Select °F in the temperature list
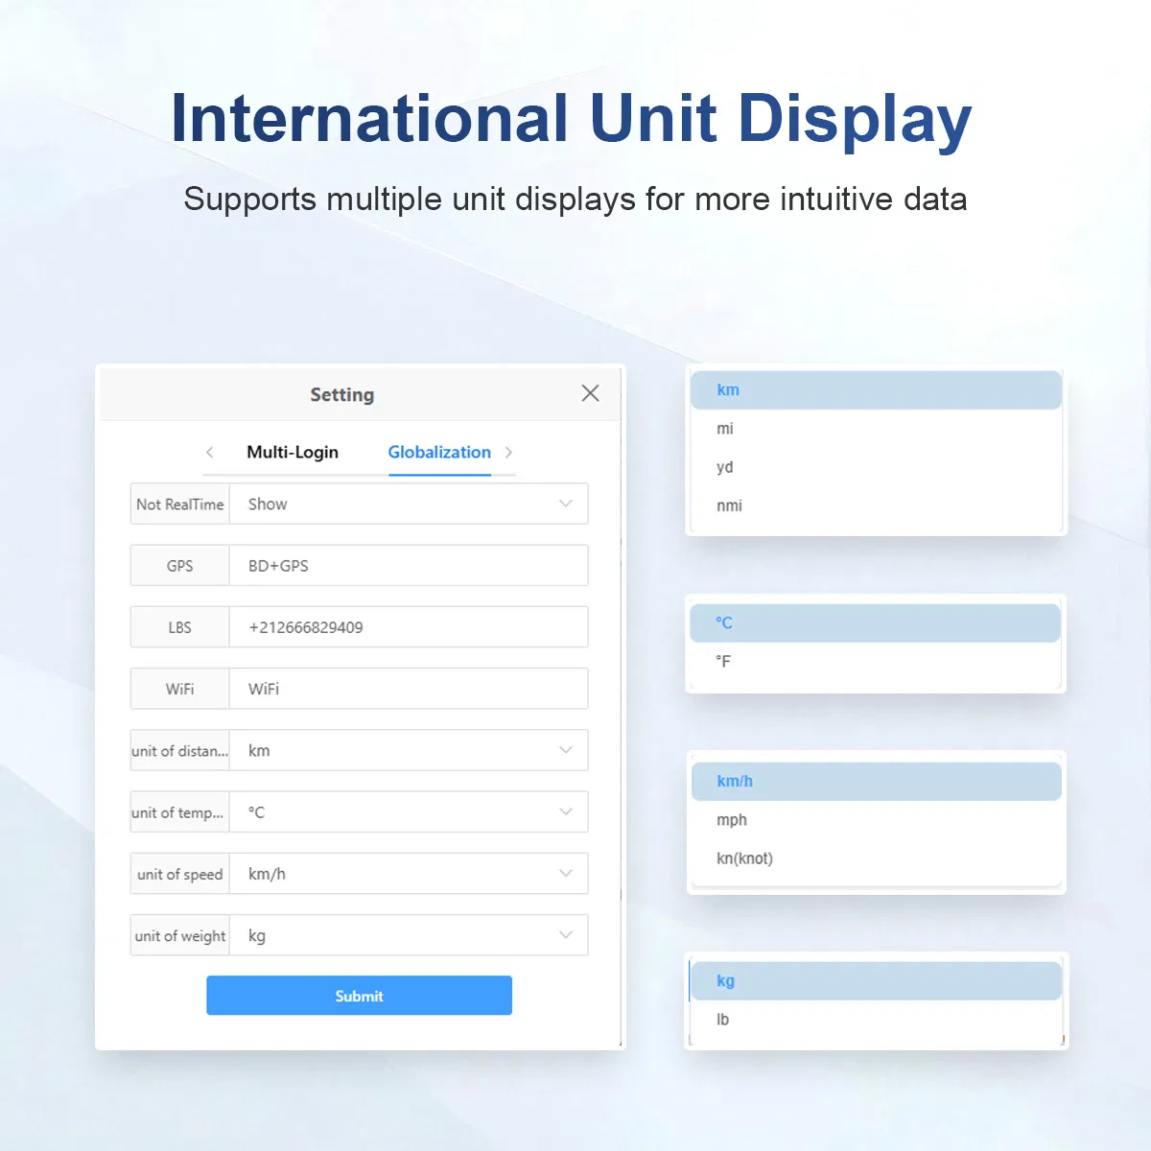Viewport: 1151px width, 1151px height. tap(875, 661)
